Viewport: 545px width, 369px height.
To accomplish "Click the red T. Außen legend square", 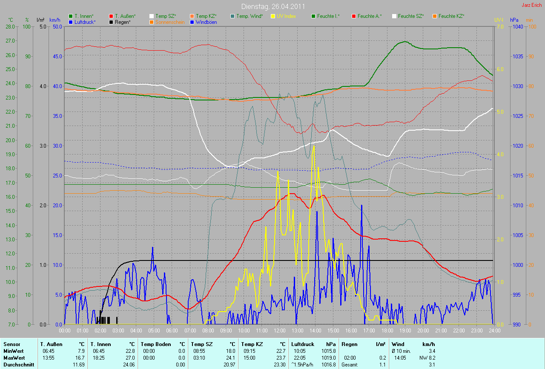I will (x=112, y=16).
